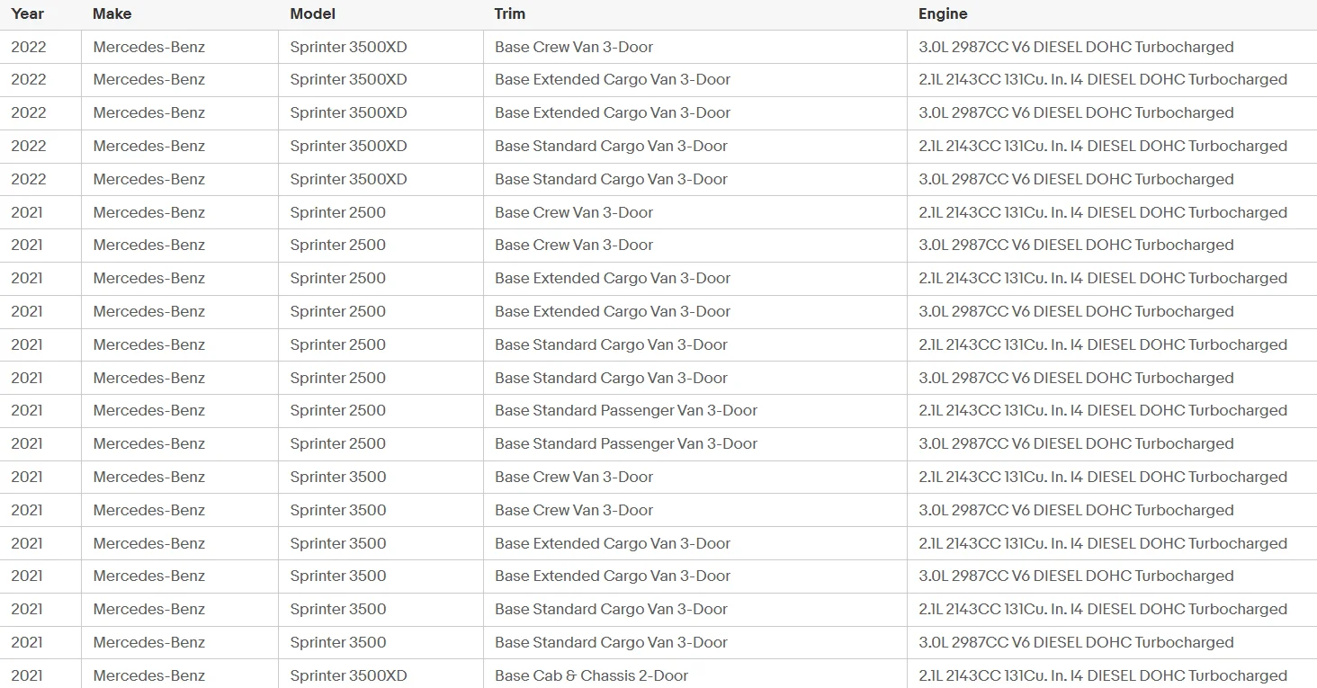The height and width of the screenshot is (688, 1317).
Task: Select the Base Cab & Chassis 2-Door cell
Action: tap(591, 675)
